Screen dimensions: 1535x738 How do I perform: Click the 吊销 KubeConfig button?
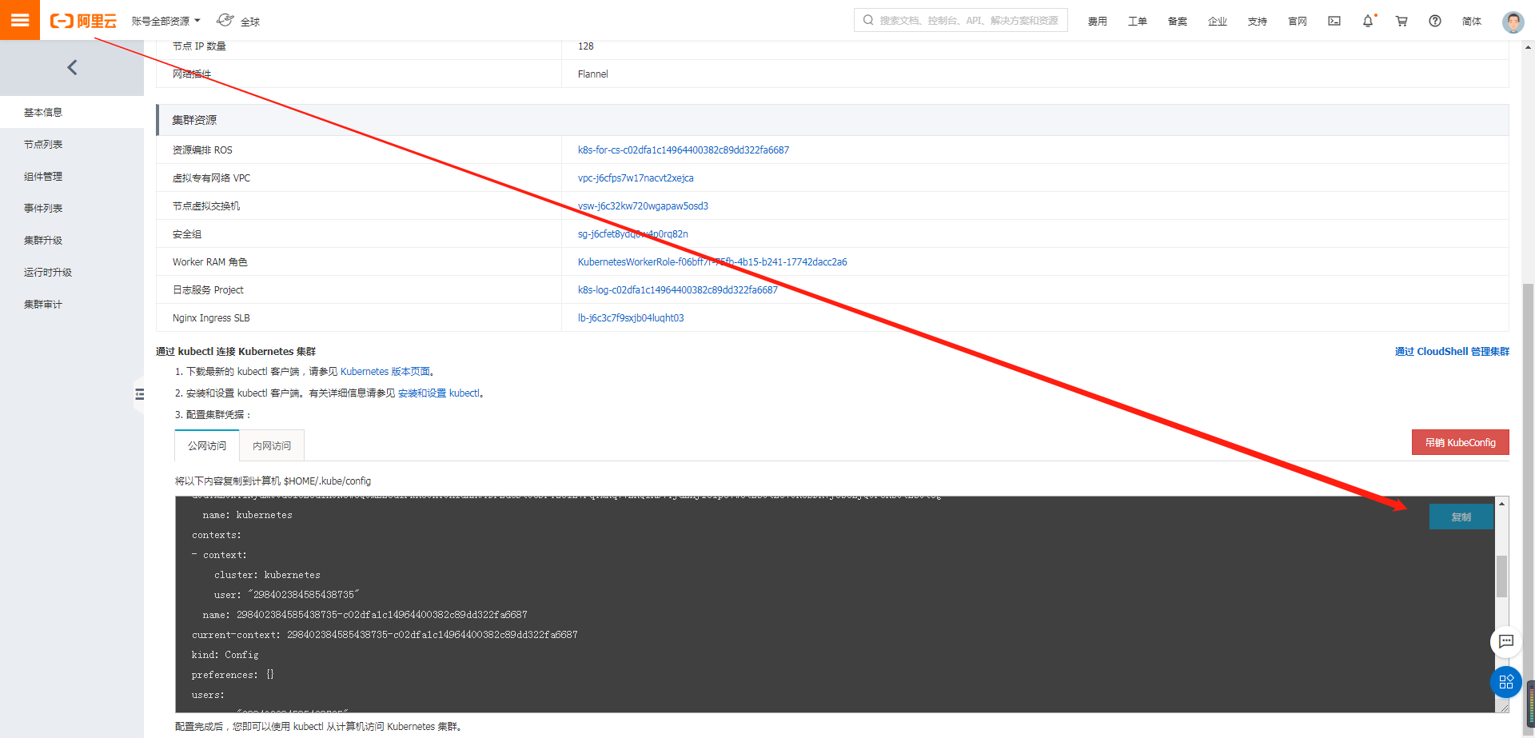coord(1460,442)
